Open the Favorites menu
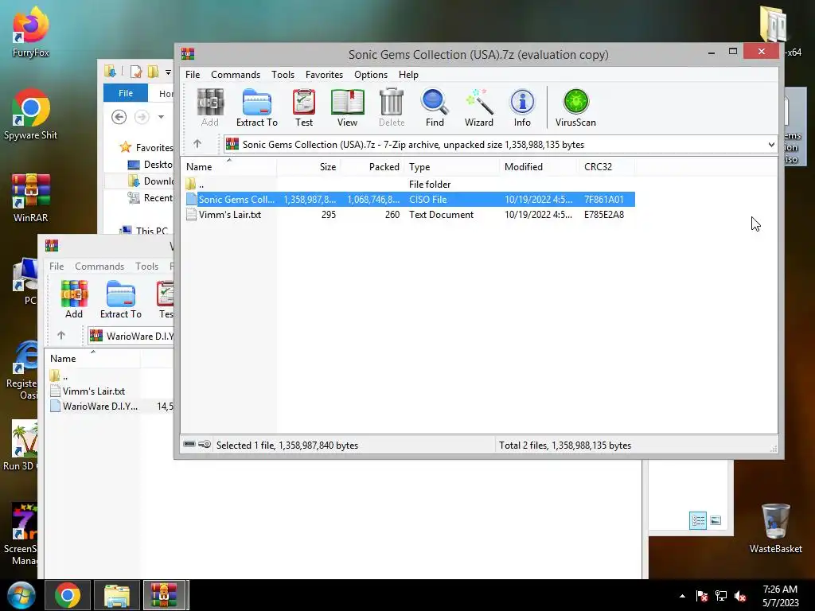815x611 pixels. click(x=325, y=74)
